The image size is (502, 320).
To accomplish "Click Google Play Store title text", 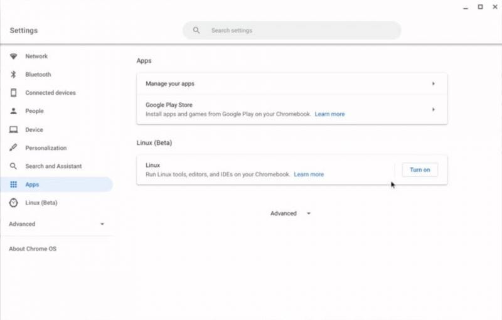I will [169, 105].
